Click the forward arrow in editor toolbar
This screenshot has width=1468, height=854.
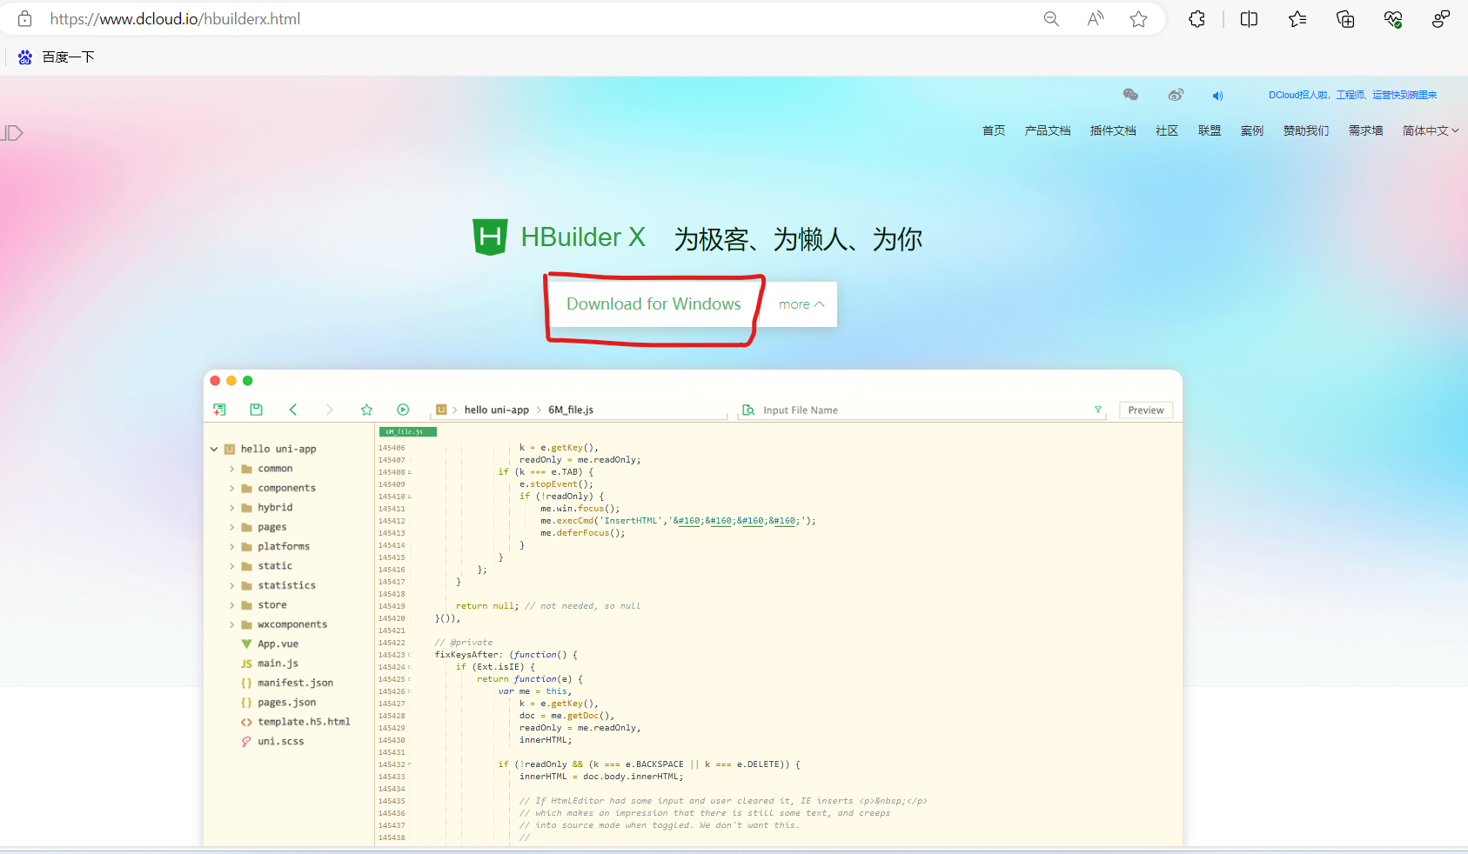329,410
